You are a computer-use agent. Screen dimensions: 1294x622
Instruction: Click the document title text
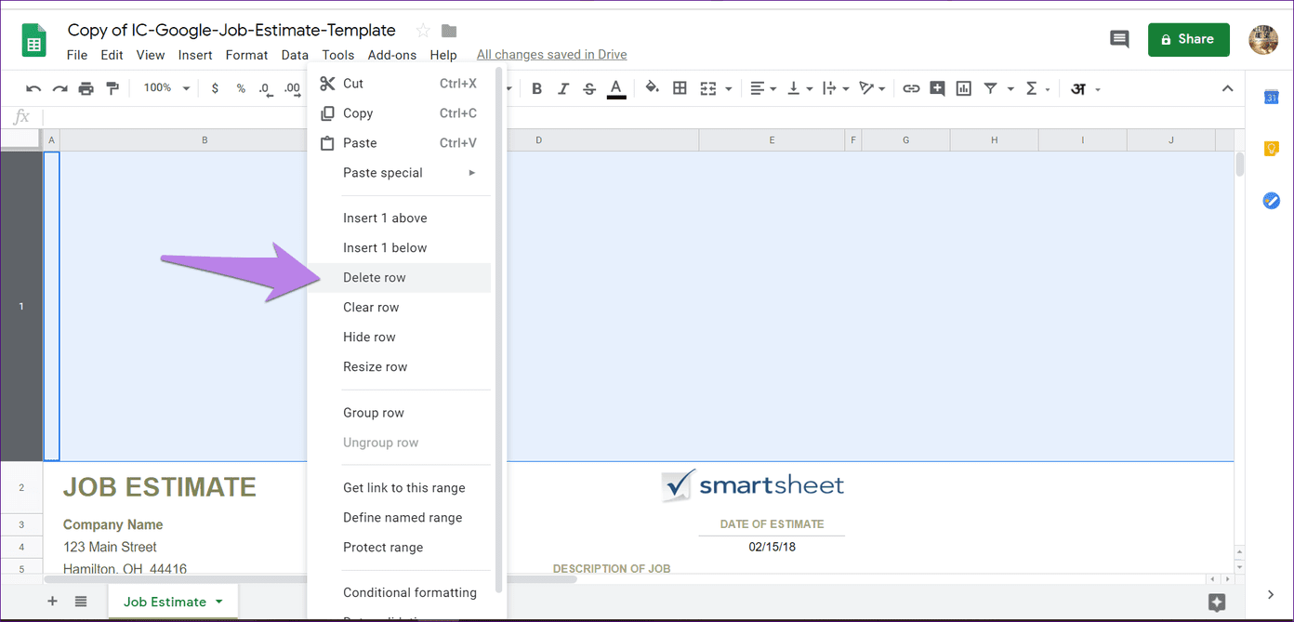click(x=231, y=30)
